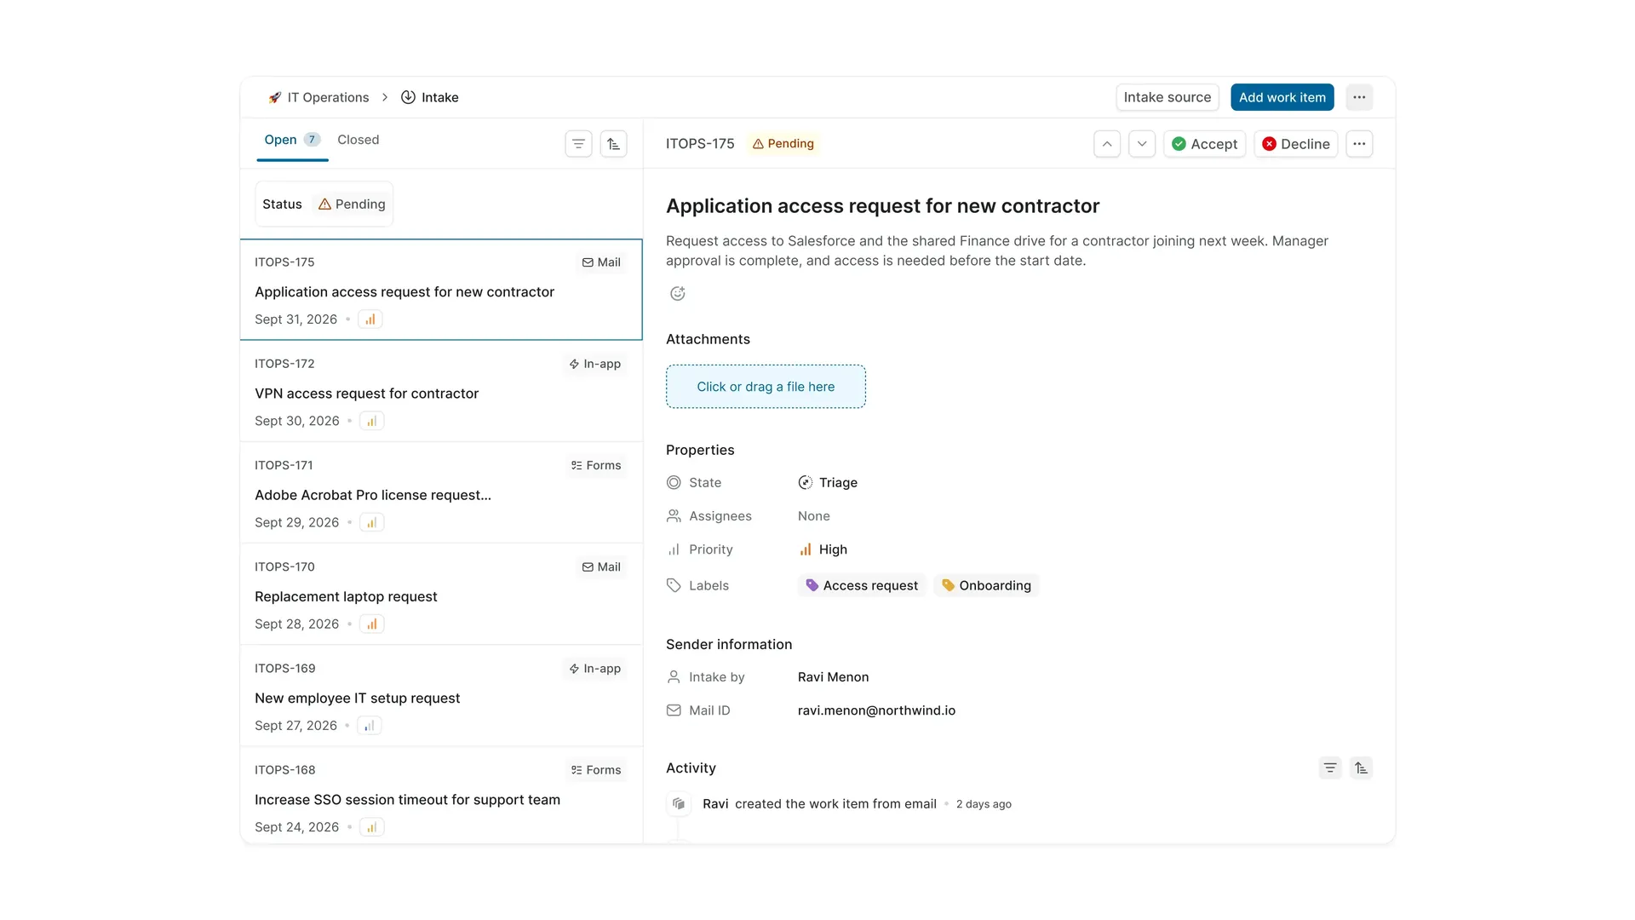Open New employee IT setup request item
This screenshot has width=1635, height=920.
pos(441,696)
